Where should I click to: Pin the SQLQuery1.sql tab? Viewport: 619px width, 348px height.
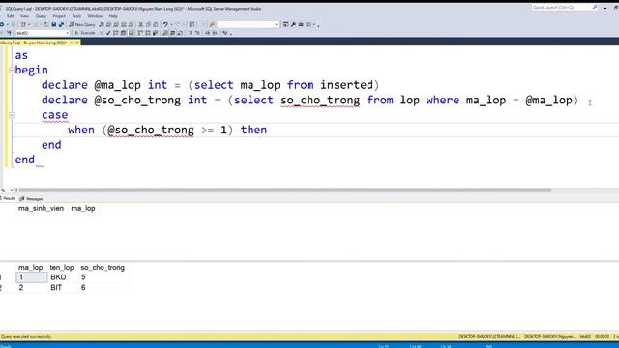click(71, 43)
